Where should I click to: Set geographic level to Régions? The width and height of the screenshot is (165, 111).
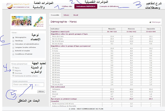(x=13, y=70)
